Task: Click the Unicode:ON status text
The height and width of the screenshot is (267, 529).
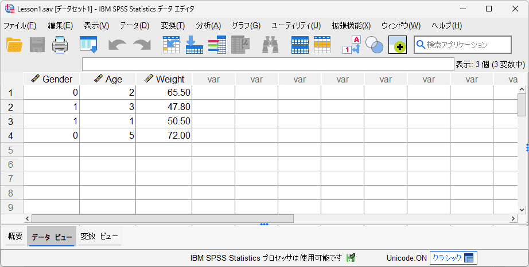Action: coord(407,258)
